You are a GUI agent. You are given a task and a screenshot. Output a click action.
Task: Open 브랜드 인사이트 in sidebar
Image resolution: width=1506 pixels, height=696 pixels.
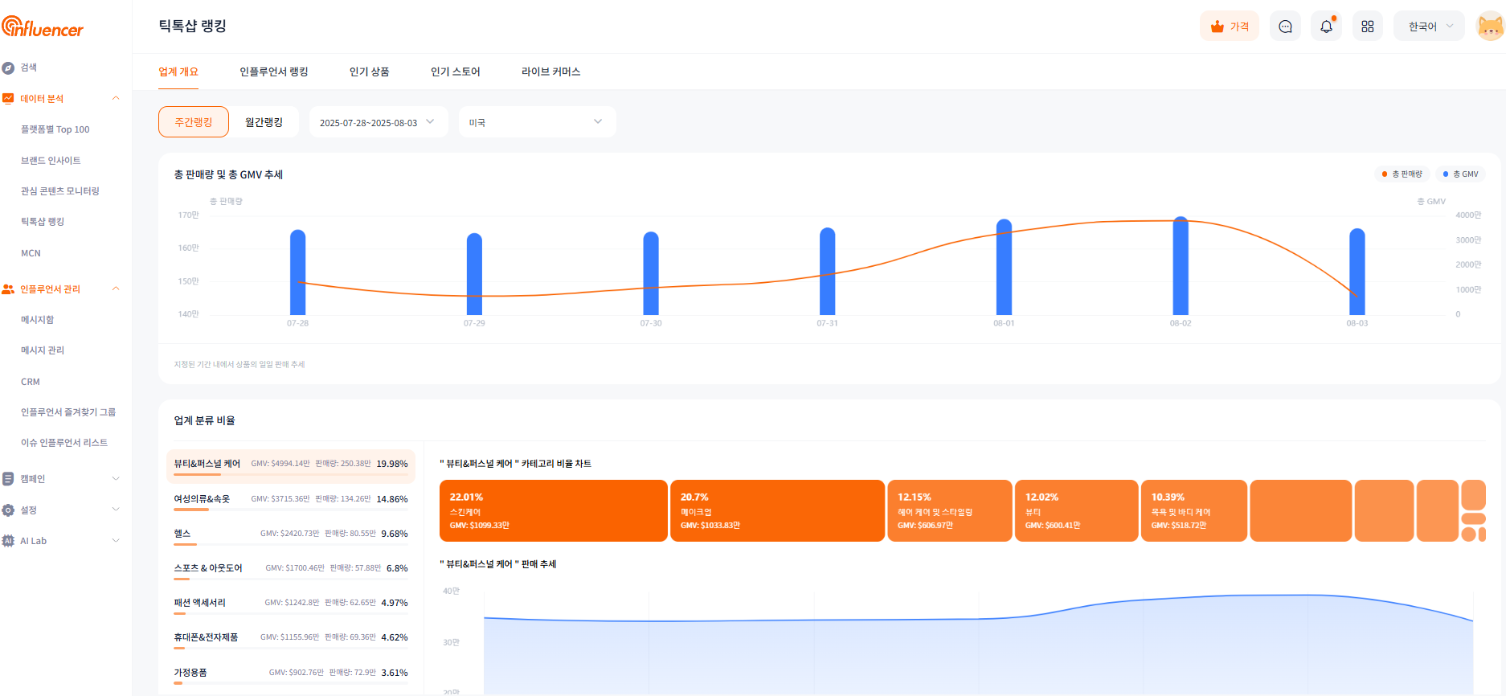(51, 161)
